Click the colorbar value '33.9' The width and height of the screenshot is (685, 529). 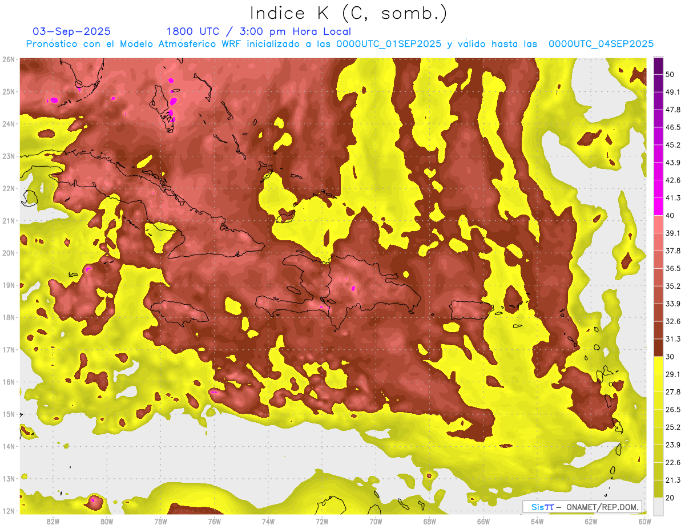click(x=673, y=304)
